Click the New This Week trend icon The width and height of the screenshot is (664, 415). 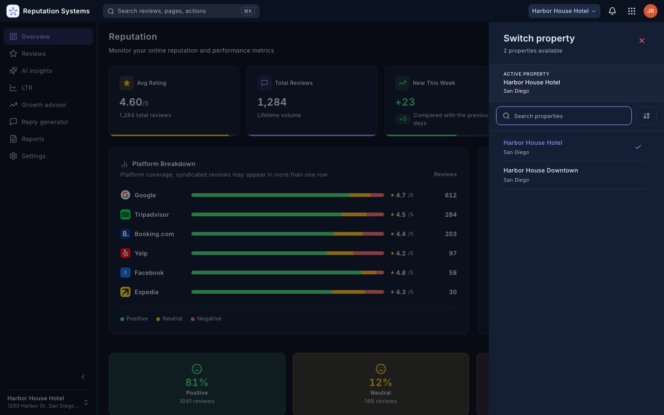pos(403,83)
